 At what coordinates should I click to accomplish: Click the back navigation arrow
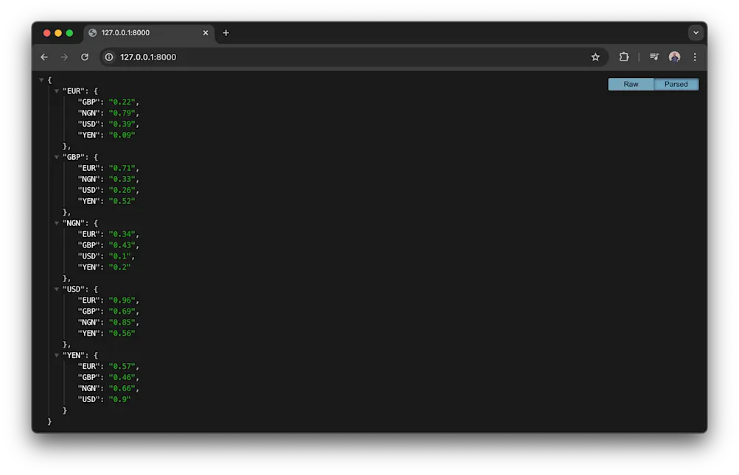pyautogui.click(x=44, y=57)
